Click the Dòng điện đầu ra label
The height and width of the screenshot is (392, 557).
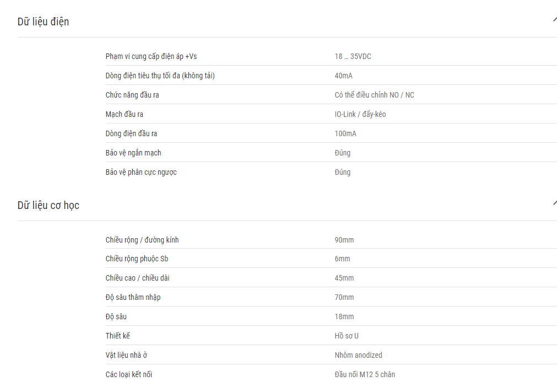pyautogui.click(x=131, y=133)
